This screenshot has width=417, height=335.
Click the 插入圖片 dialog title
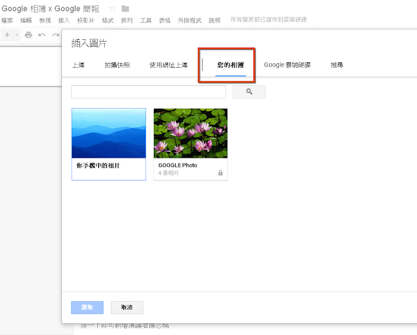(x=89, y=43)
